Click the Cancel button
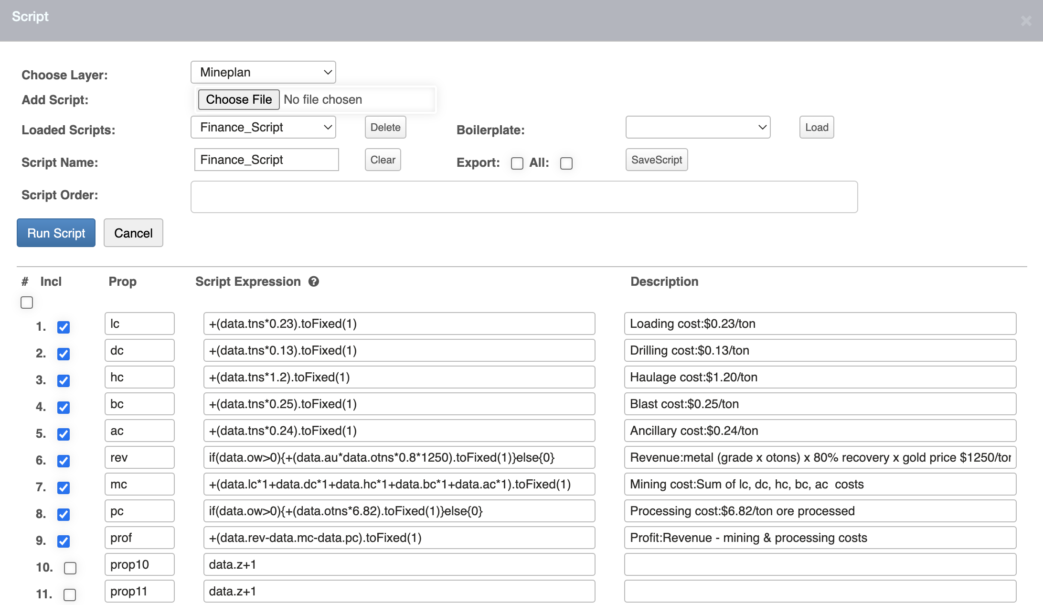Screen dimensions: 1043x605 [133, 233]
